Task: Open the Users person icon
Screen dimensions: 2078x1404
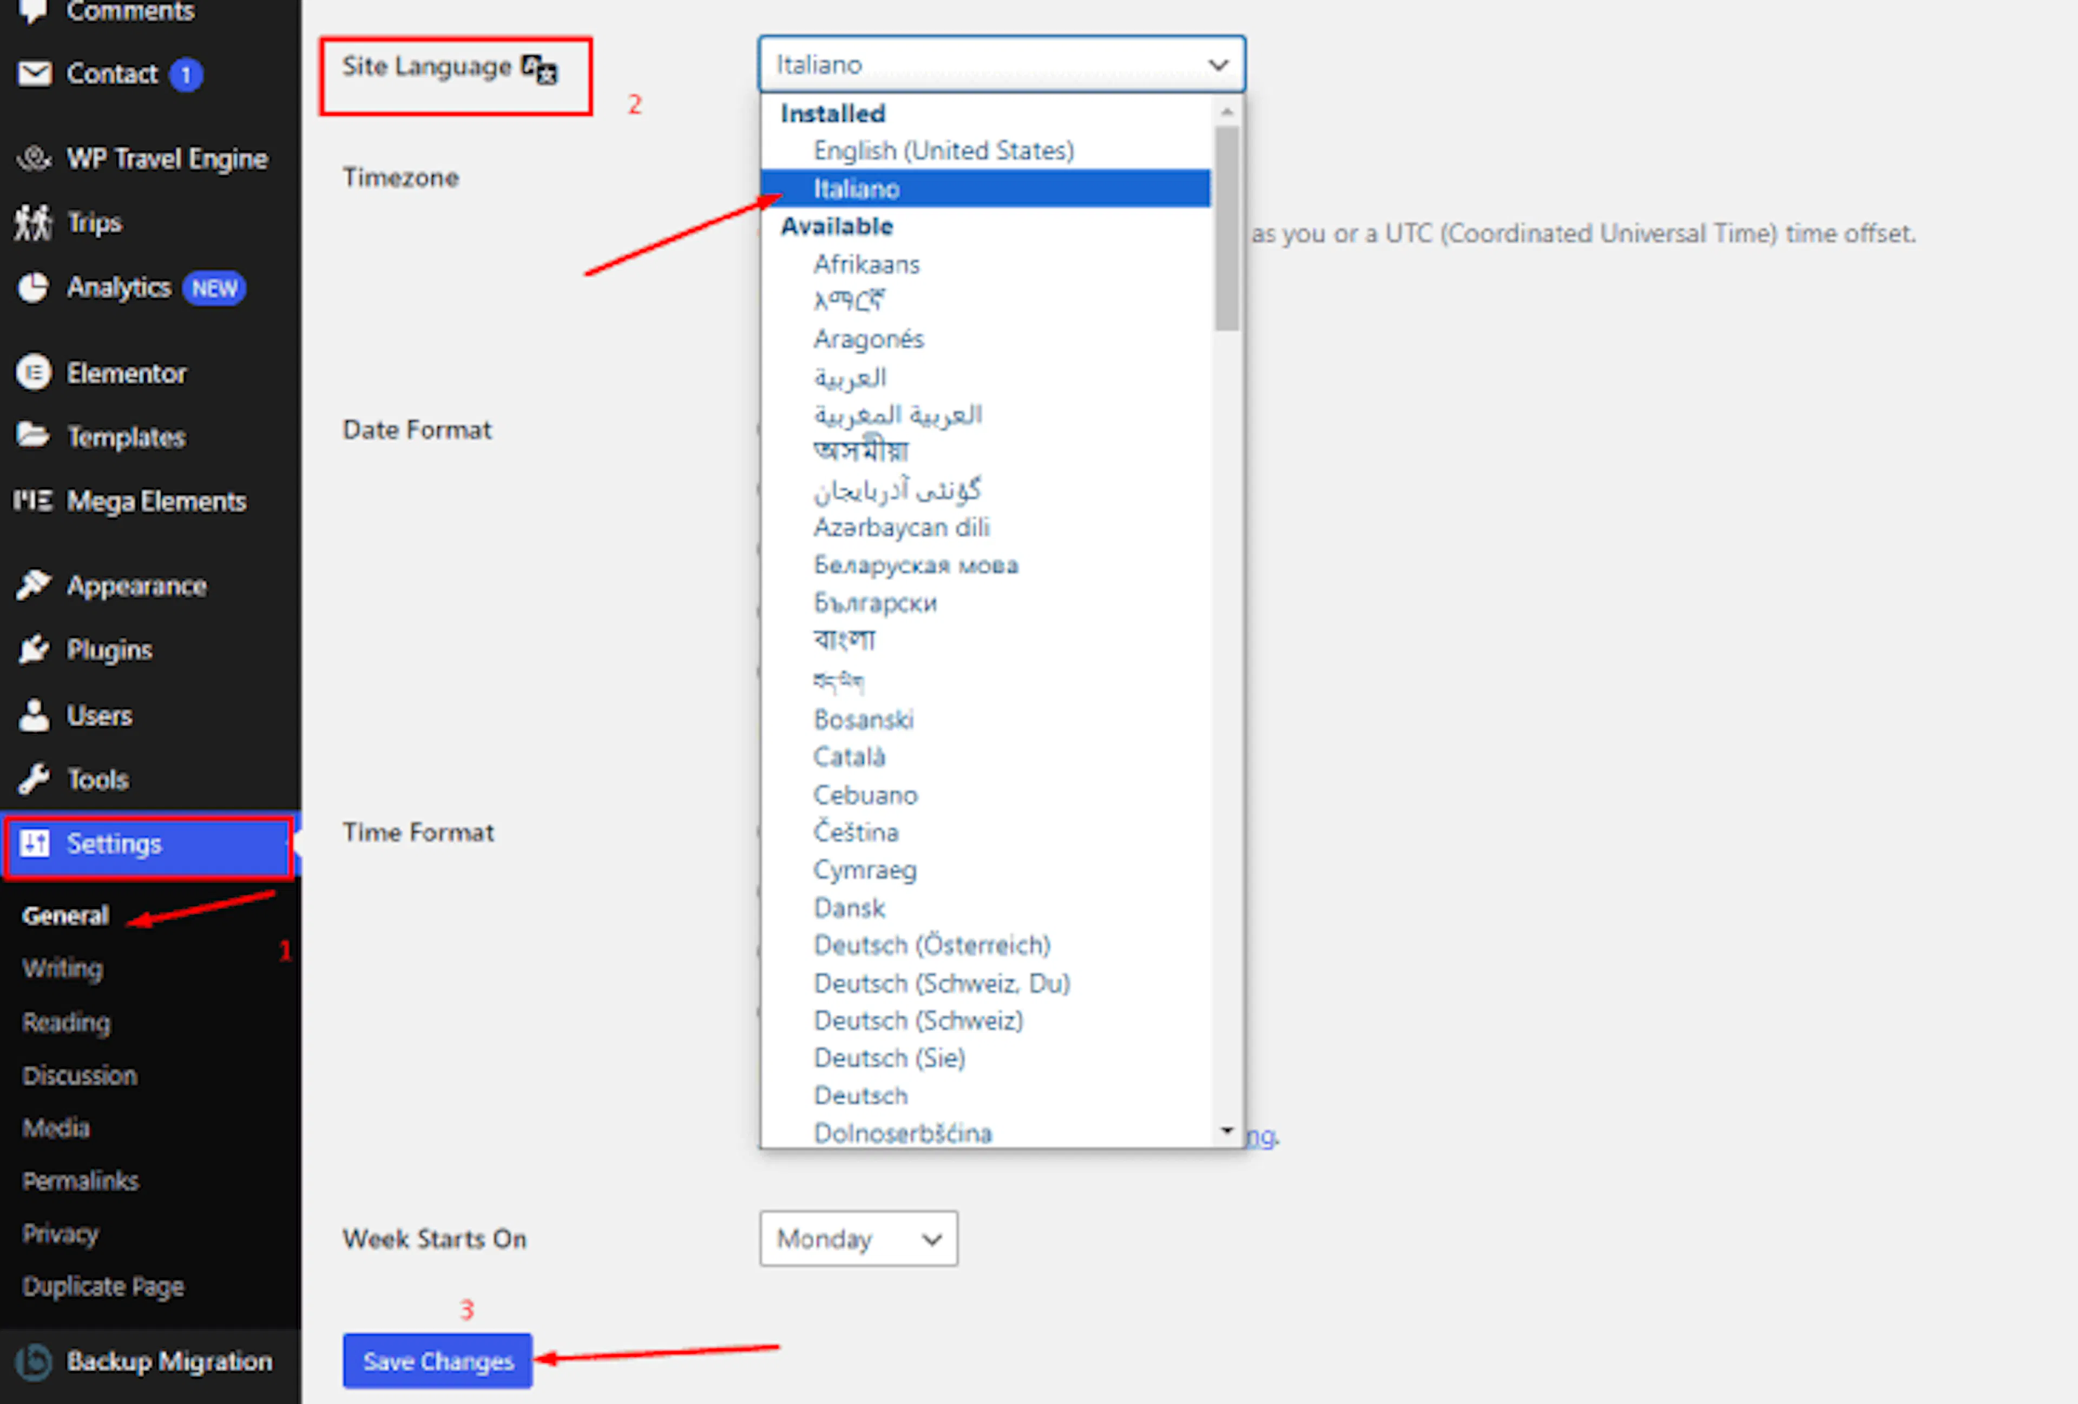Action: [34, 715]
